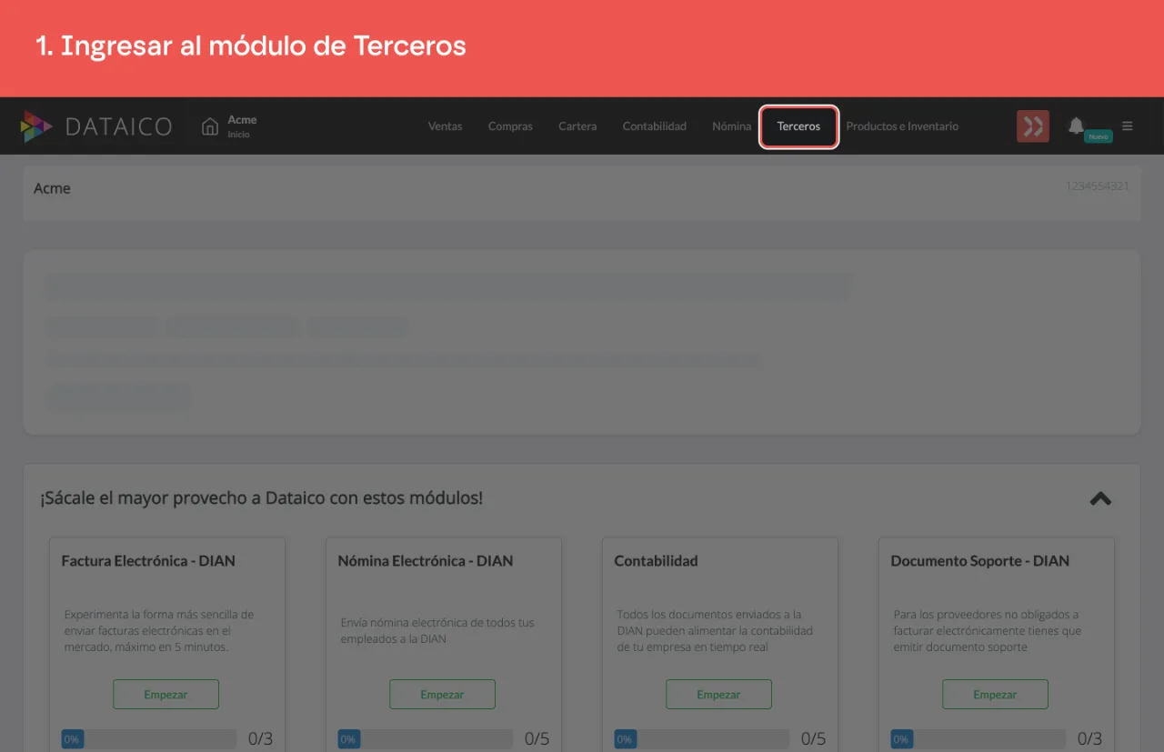Open the Compras menu
1164x752 pixels.
tap(510, 126)
